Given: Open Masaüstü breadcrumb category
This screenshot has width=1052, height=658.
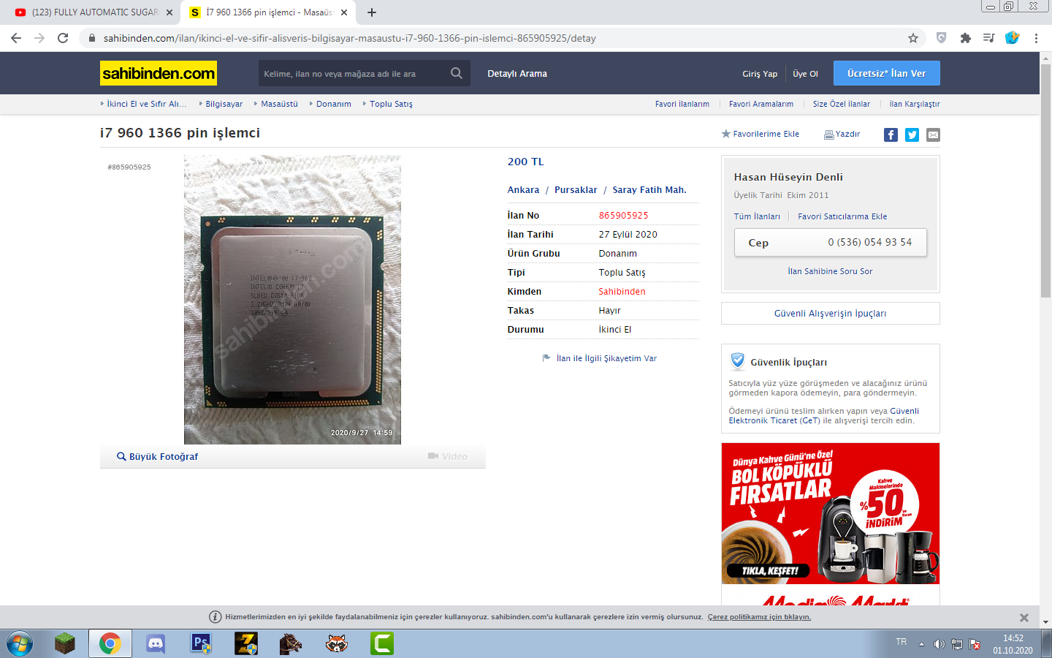Looking at the screenshot, I should [x=279, y=104].
